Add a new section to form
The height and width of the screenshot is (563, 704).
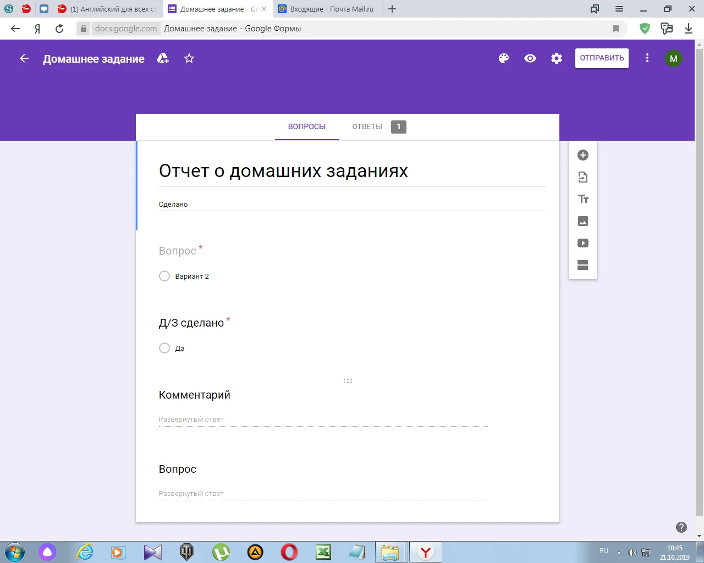tap(583, 265)
